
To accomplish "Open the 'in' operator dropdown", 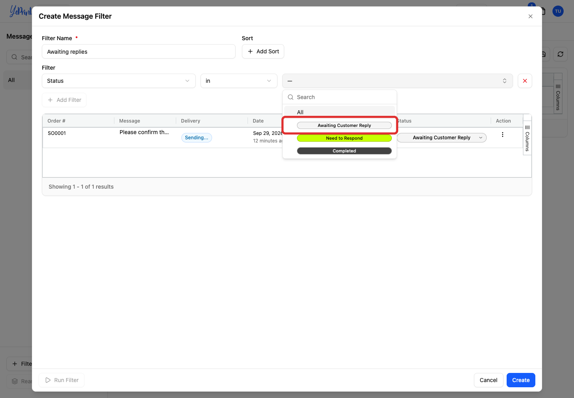I will click(x=239, y=81).
